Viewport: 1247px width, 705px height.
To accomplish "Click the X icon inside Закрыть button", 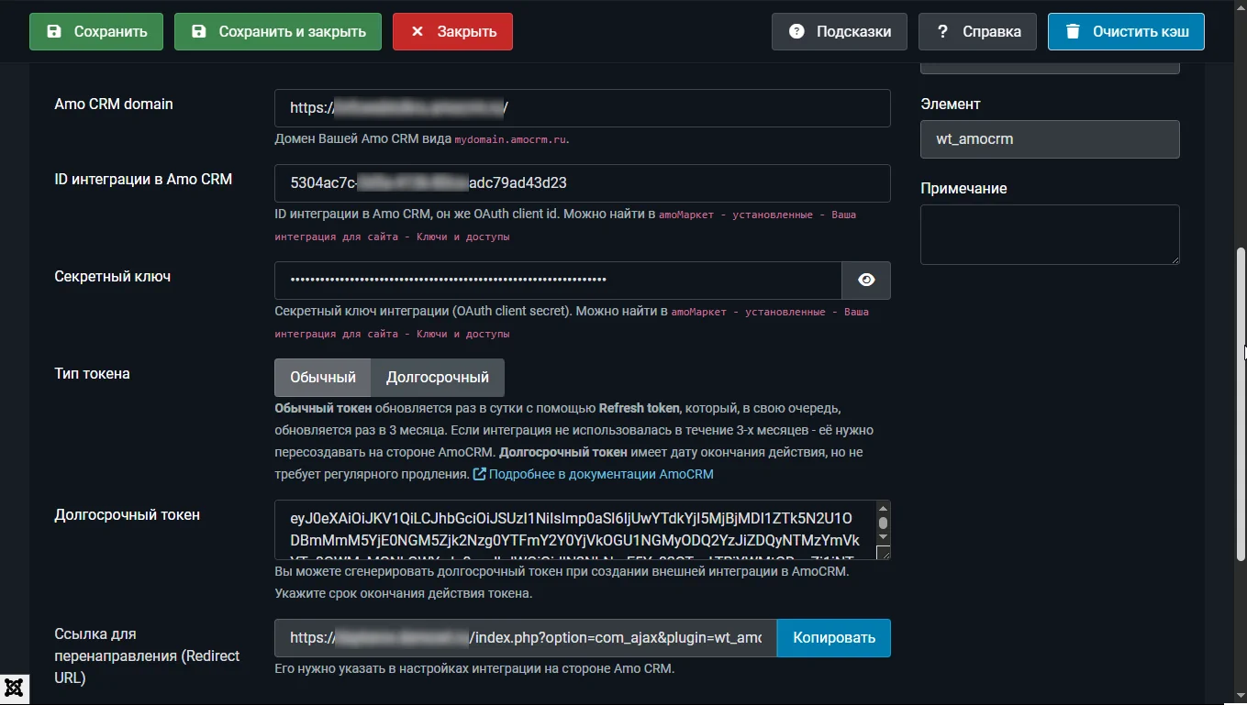I will [x=418, y=30].
